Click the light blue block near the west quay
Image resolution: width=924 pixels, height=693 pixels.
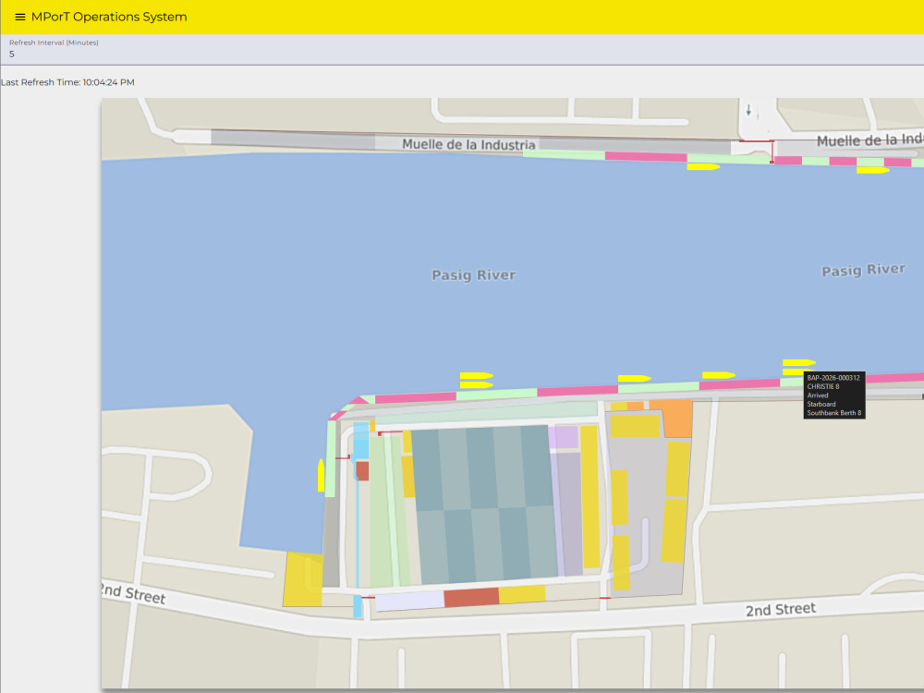coord(360,441)
